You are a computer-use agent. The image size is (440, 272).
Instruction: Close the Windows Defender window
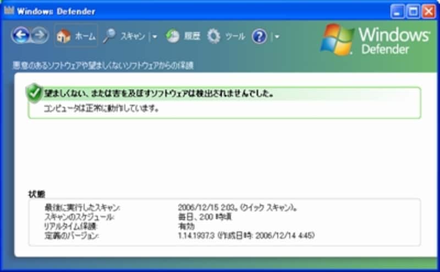[429, 12]
